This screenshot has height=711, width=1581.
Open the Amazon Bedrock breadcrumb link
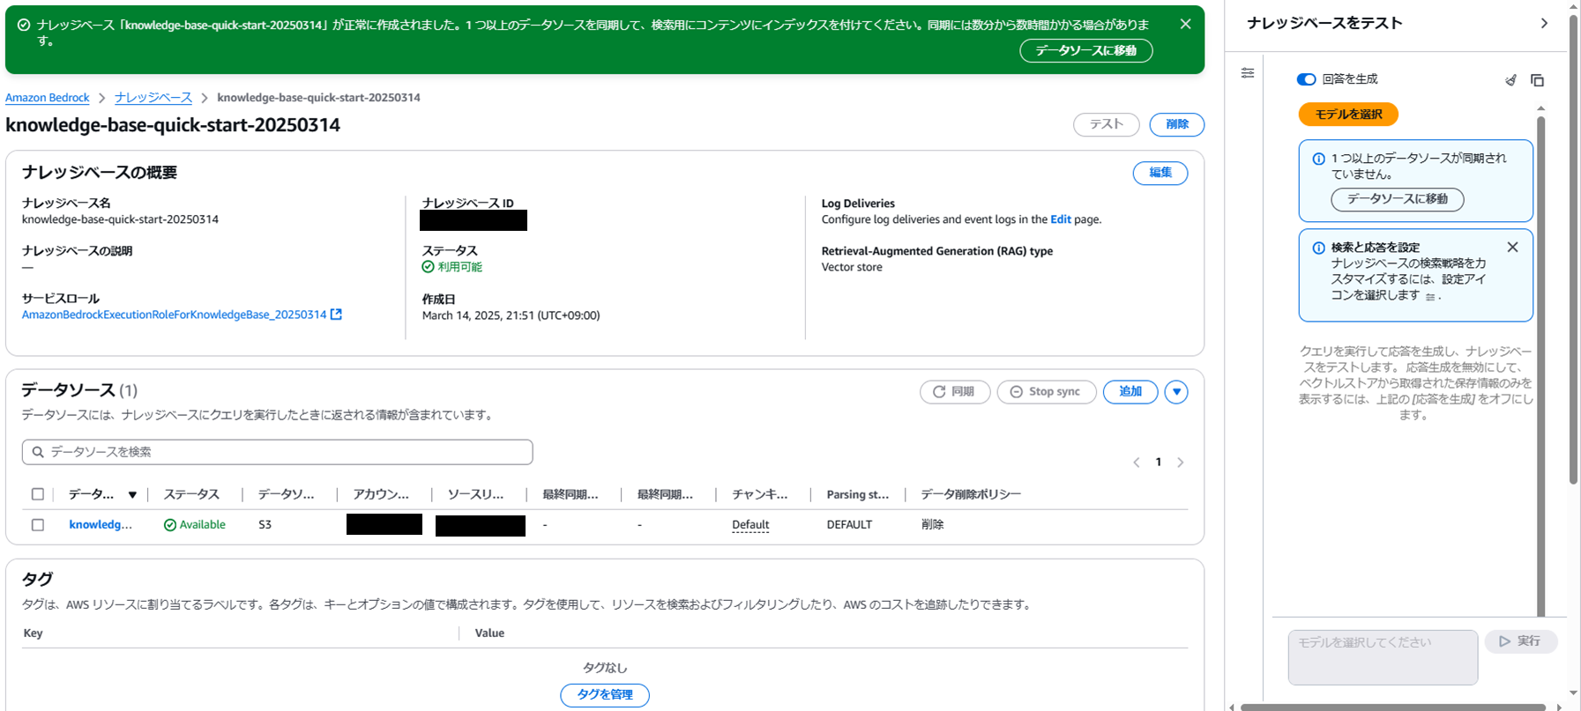[48, 98]
